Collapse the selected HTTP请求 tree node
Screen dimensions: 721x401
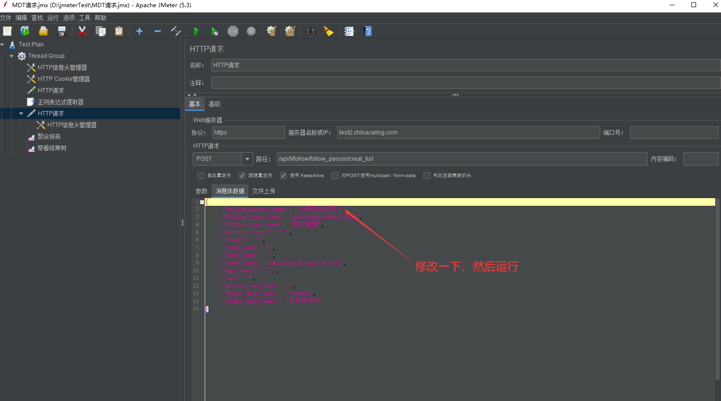click(21, 113)
